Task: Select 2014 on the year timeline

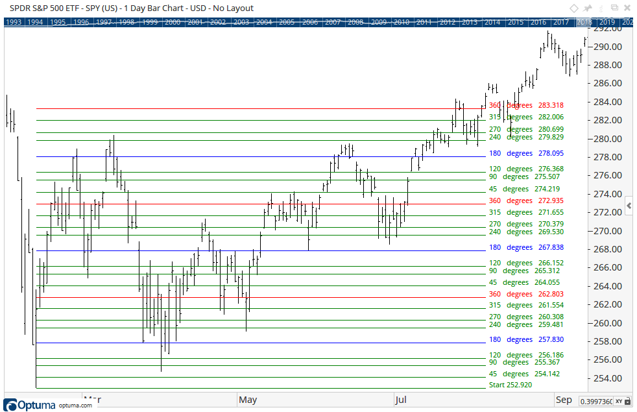Action: point(492,22)
